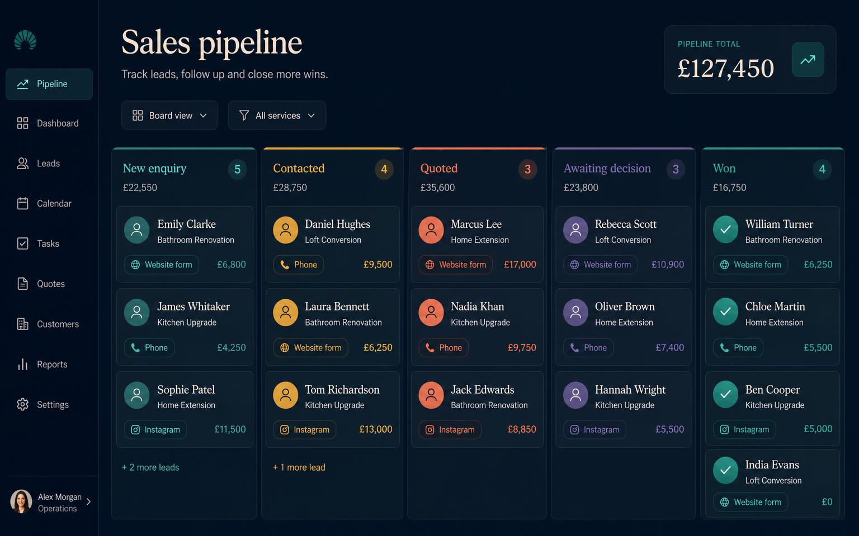Screen dimensions: 859x536
Task: Show the 1 more lead link
Action: click(x=299, y=467)
